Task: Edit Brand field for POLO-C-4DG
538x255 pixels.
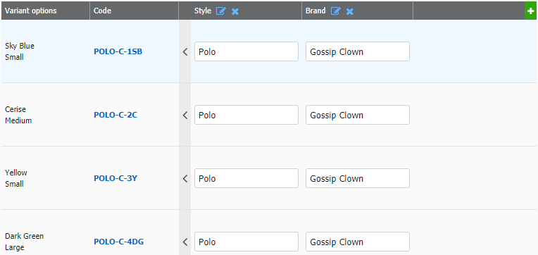Action: (x=358, y=242)
